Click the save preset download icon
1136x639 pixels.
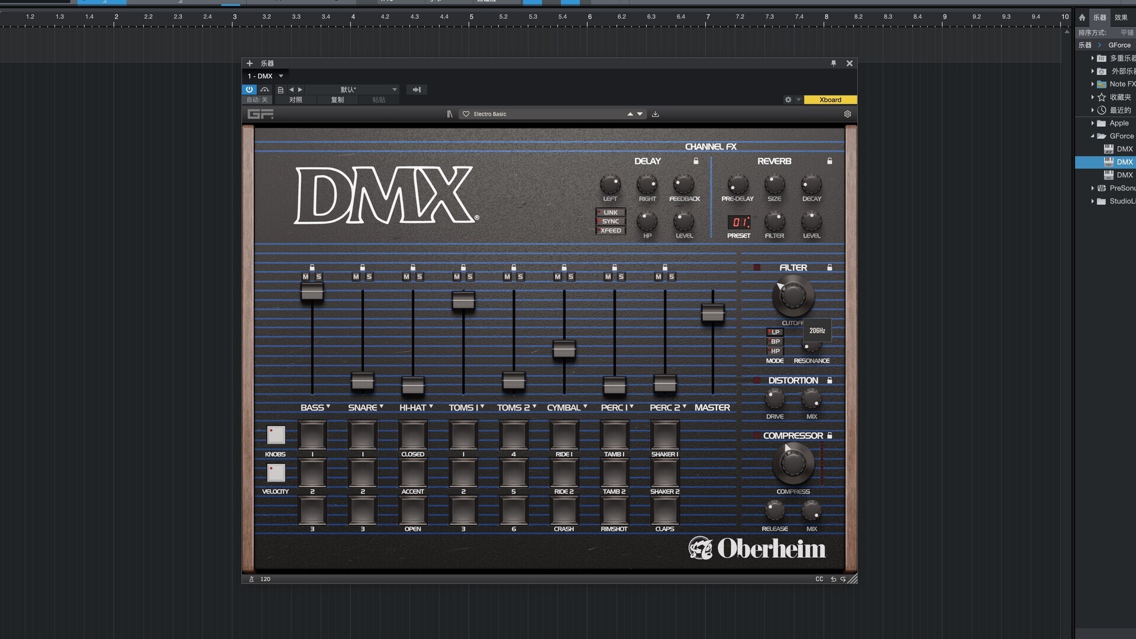click(x=656, y=114)
